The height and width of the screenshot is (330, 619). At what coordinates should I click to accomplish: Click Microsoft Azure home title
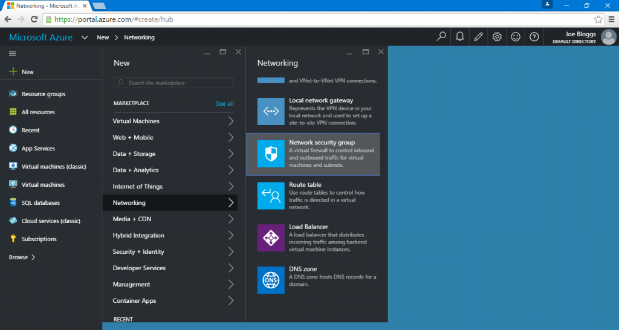pyautogui.click(x=41, y=37)
